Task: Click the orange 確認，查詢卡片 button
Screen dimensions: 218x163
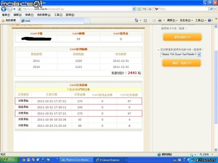Action: pos(182,63)
